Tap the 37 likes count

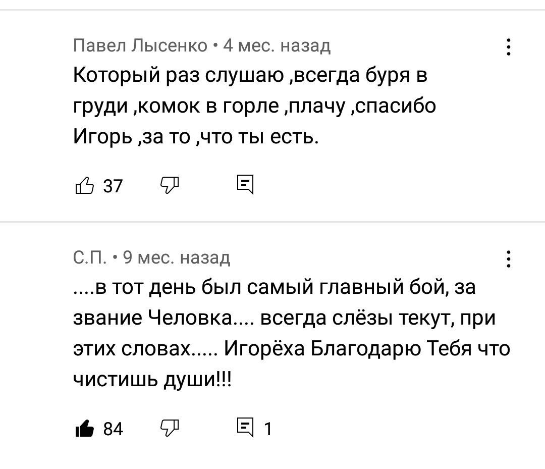coord(113,186)
